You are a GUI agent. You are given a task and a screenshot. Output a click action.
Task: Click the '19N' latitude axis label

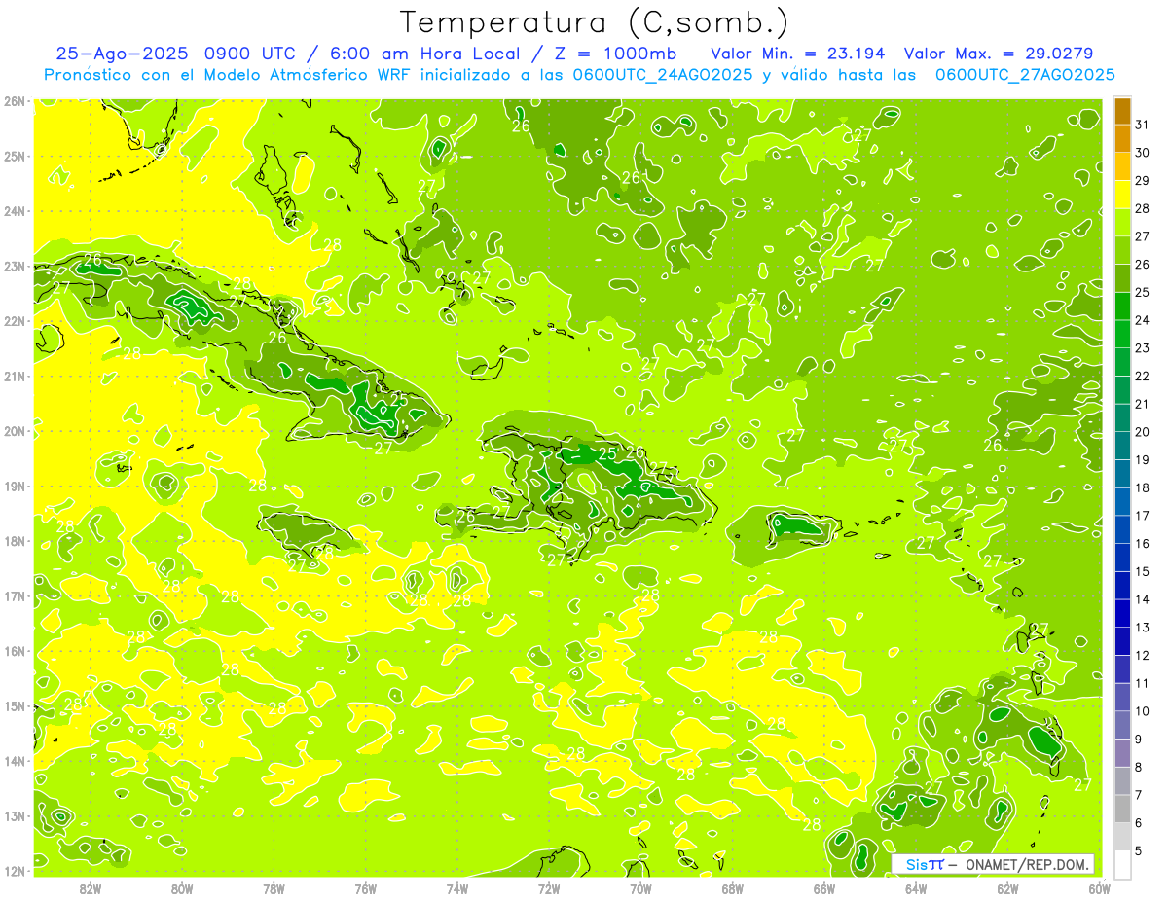pos(15,487)
